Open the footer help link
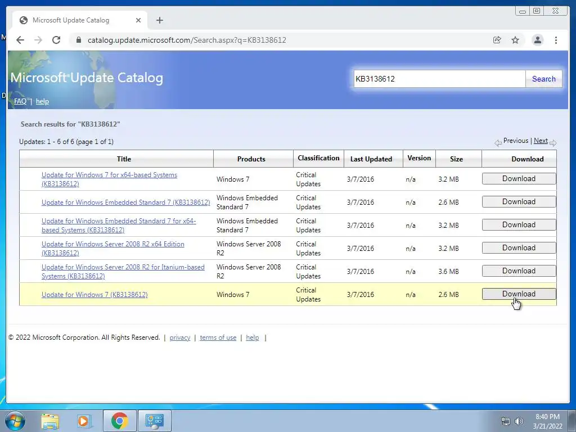The height and width of the screenshot is (432, 576). (x=253, y=337)
